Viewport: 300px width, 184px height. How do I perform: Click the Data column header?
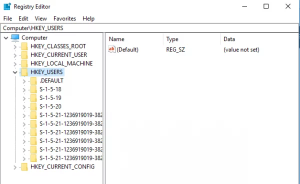[x=259, y=39]
